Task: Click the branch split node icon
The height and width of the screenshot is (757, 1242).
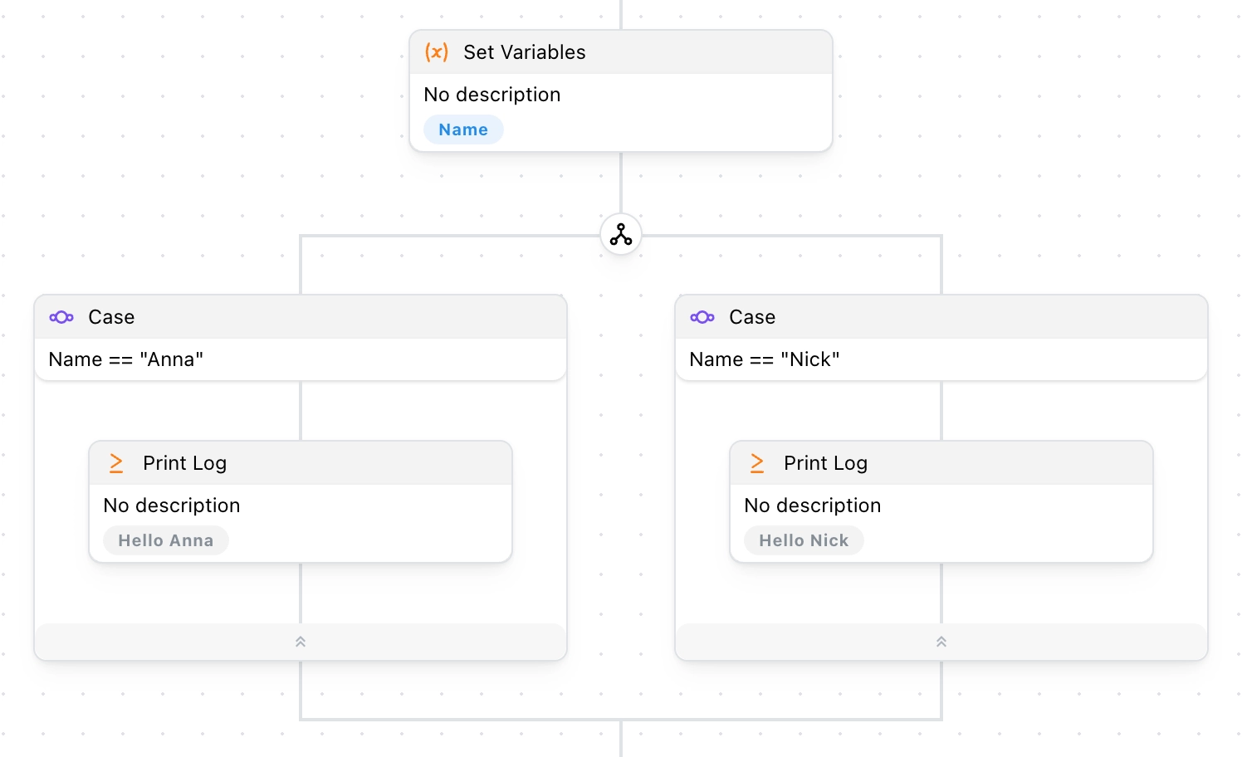Action: click(x=621, y=235)
